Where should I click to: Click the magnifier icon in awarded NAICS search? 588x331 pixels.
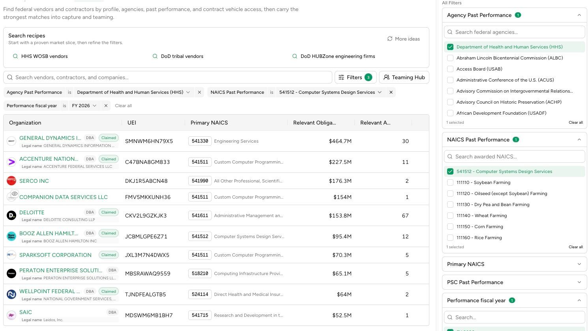pos(450,156)
